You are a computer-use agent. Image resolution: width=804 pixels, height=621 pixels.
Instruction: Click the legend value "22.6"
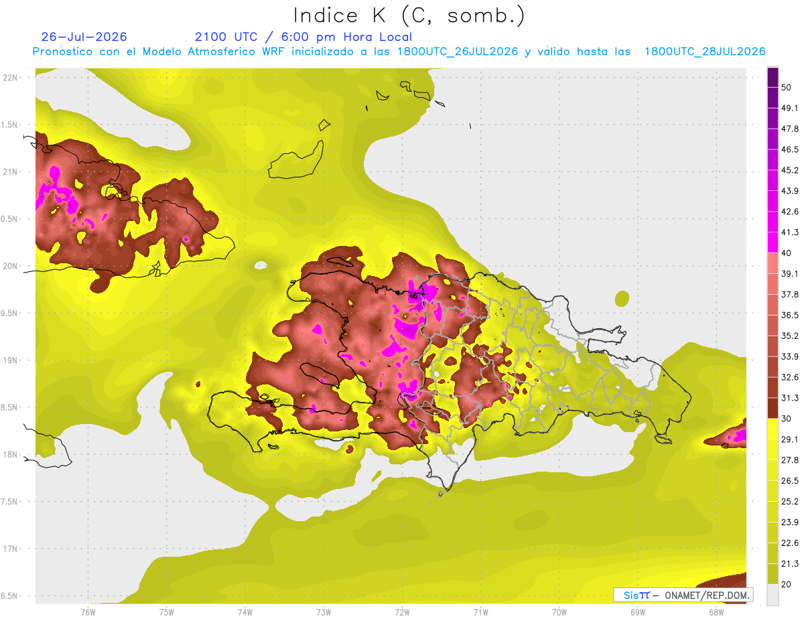click(790, 543)
